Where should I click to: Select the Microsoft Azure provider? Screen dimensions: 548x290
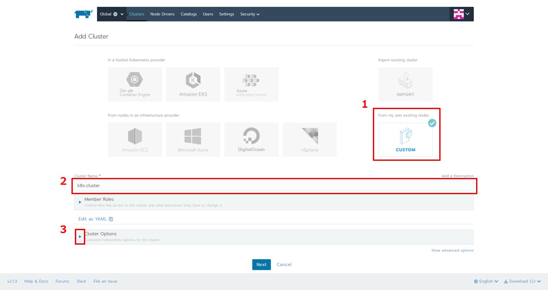click(193, 139)
